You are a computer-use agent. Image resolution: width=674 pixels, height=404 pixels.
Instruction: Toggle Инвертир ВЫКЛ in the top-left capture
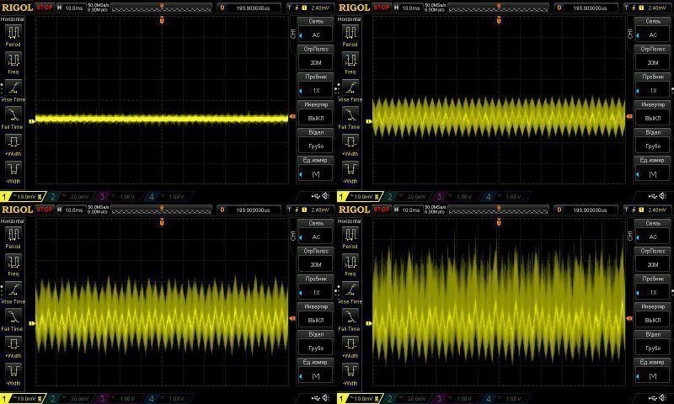coord(315,113)
